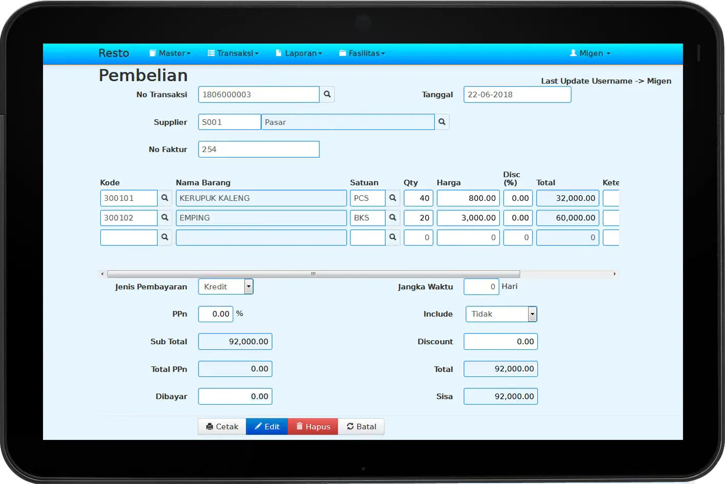Image resolution: width=725 pixels, height=484 pixels.
Task: Focus the No Faktur field
Action: [x=259, y=149]
